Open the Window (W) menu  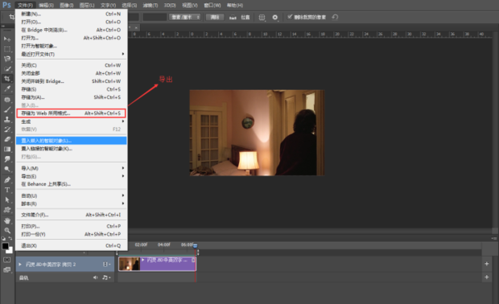pyautogui.click(x=212, y=5)
